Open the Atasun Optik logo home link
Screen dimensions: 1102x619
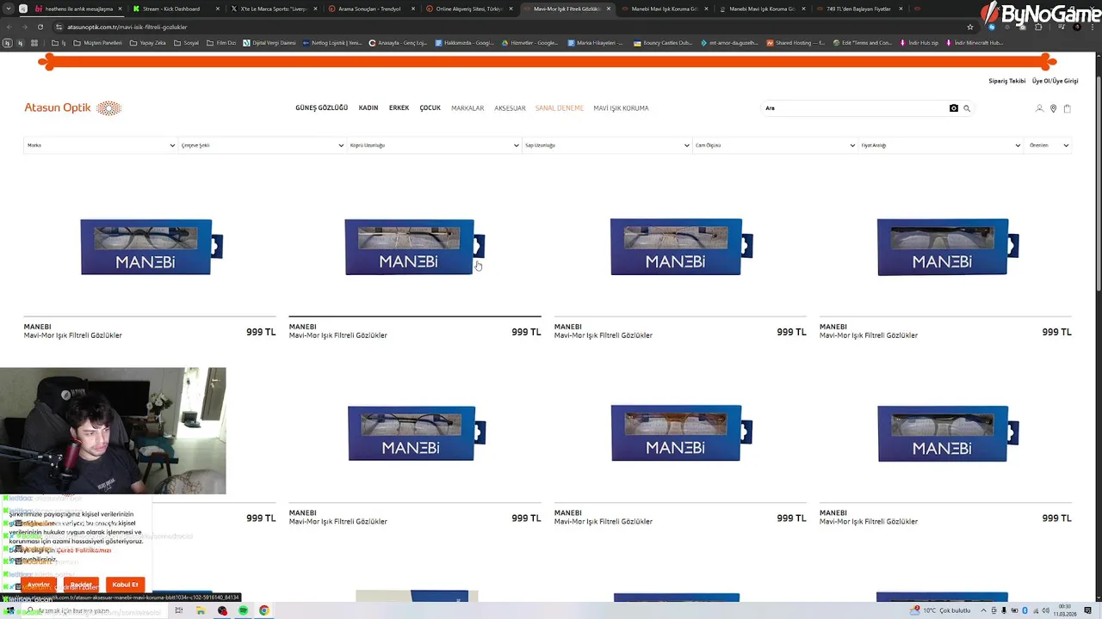[73, 107]
